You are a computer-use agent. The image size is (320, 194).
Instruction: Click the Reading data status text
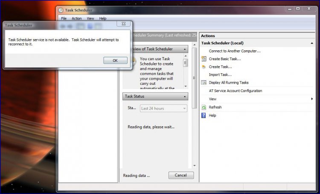coord(137,175)
